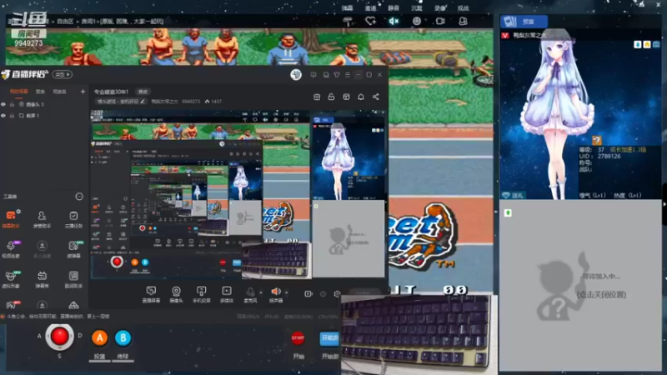
Task: Add a new scene with plus button
Action: (x=83, y=92)
